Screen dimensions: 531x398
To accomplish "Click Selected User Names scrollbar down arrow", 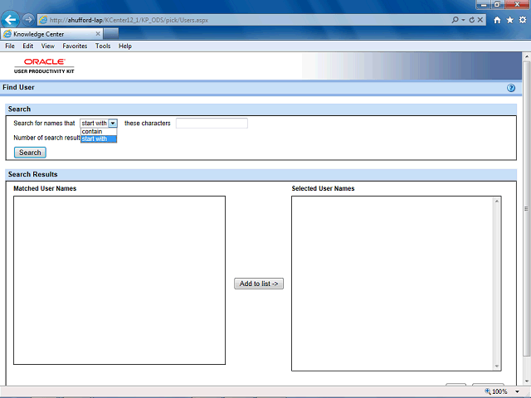I will point(497,366).
